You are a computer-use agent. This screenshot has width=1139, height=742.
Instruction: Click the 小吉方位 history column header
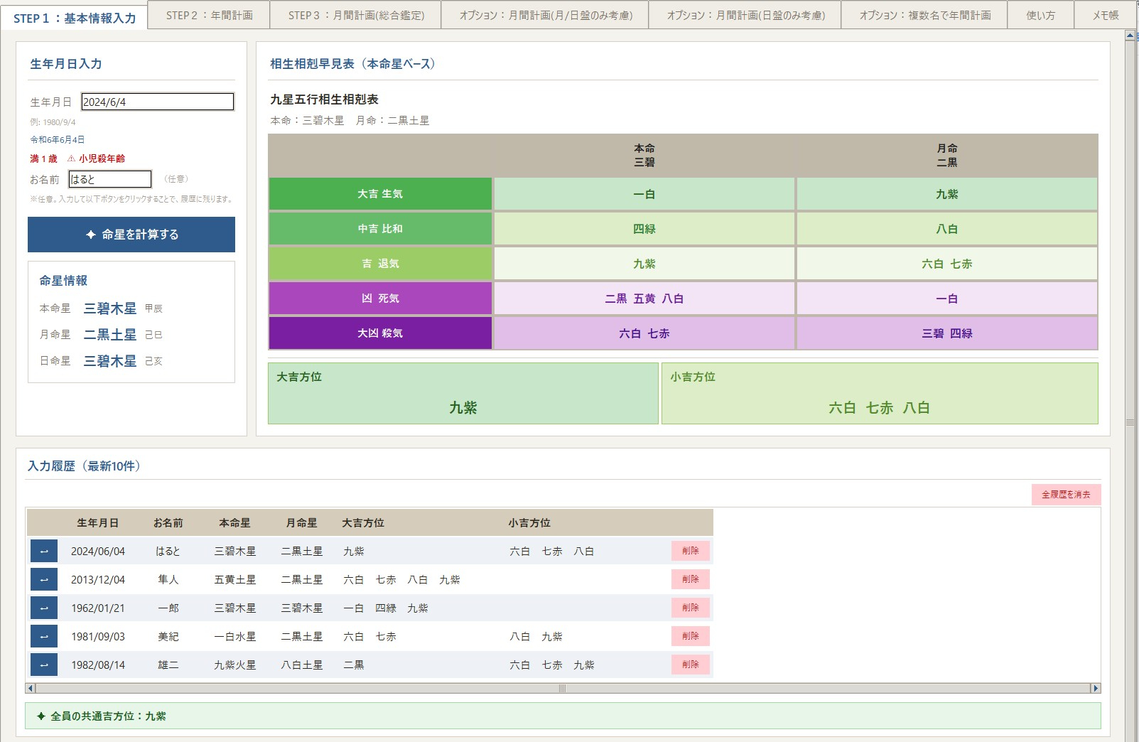(x=529, y=523)
